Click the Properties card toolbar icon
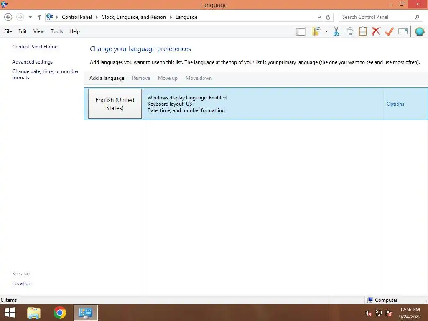The width and height of the screenshot is (428, 321). click(403, 31)
